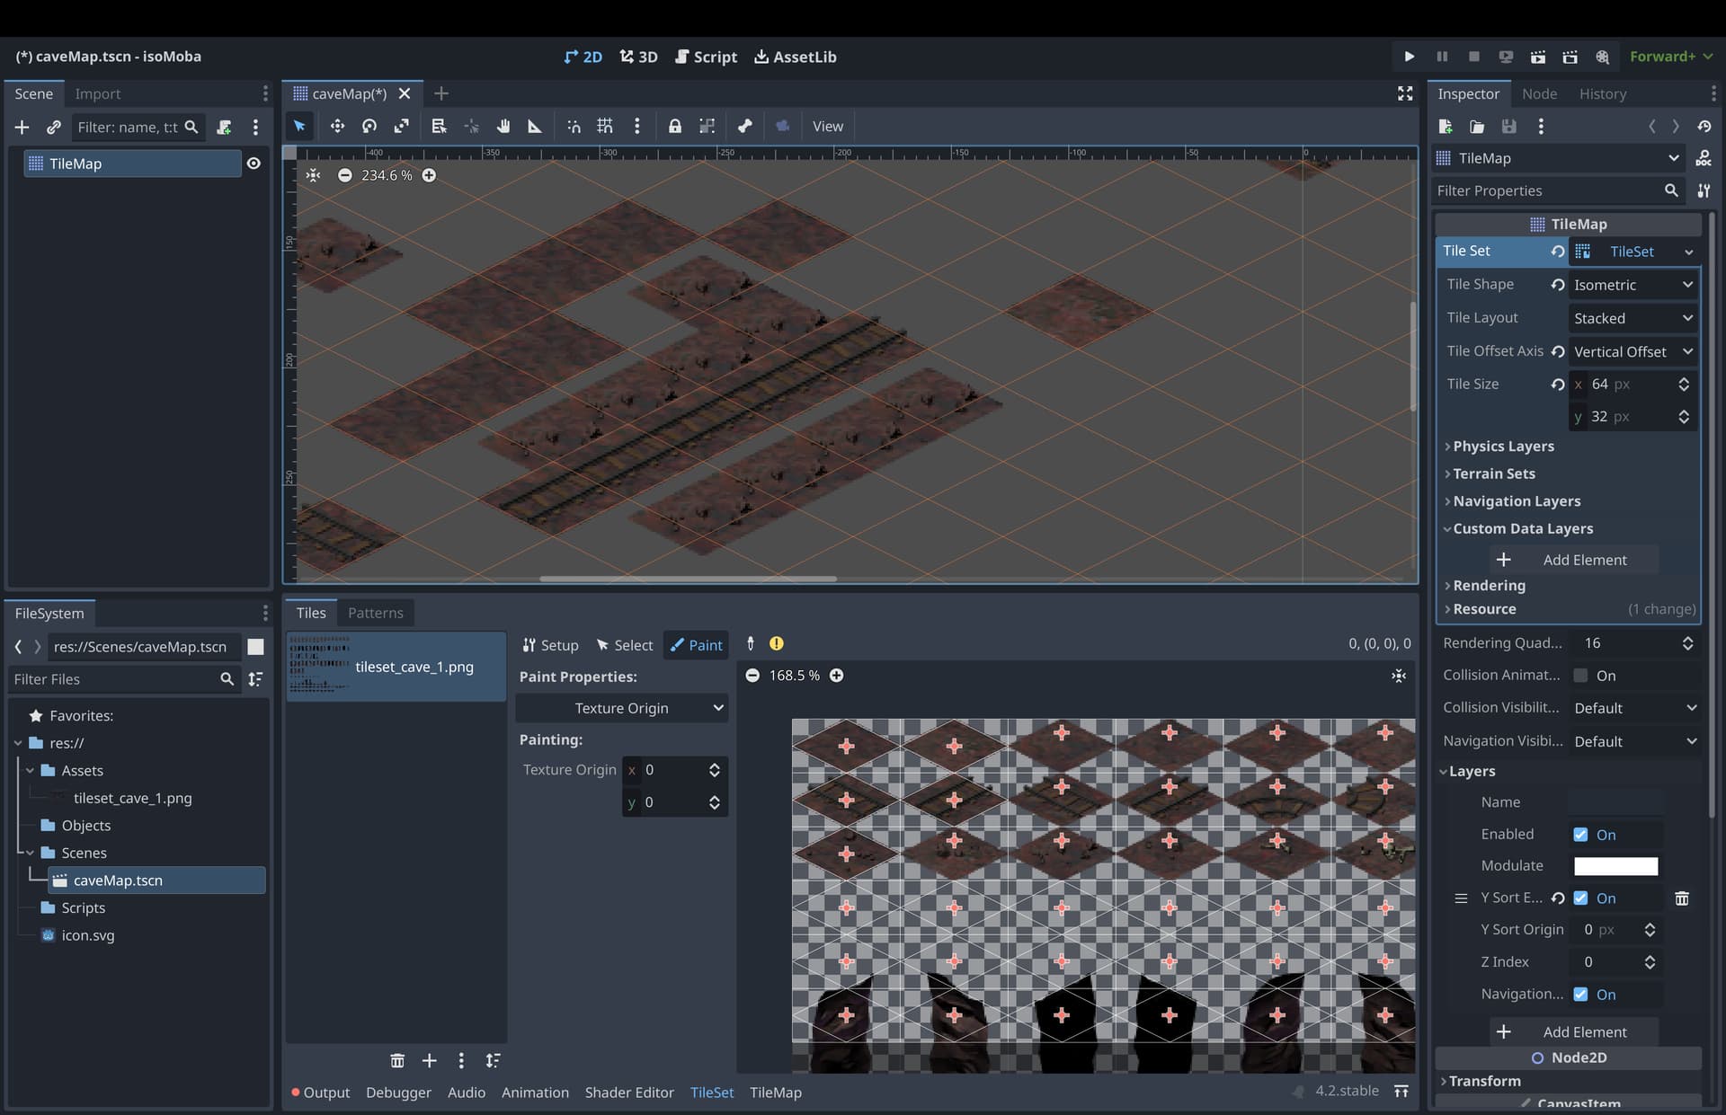This screenshot has height=1115, width=1726.
Task: Disable the Y Sort Enabled checkbox
Action: point(1581,898)
